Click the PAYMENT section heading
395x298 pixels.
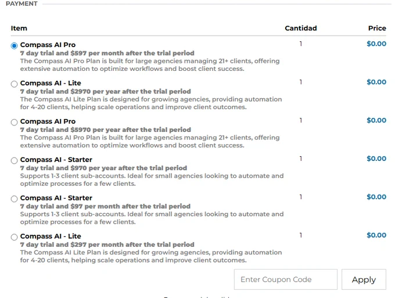tap(21, 4)
